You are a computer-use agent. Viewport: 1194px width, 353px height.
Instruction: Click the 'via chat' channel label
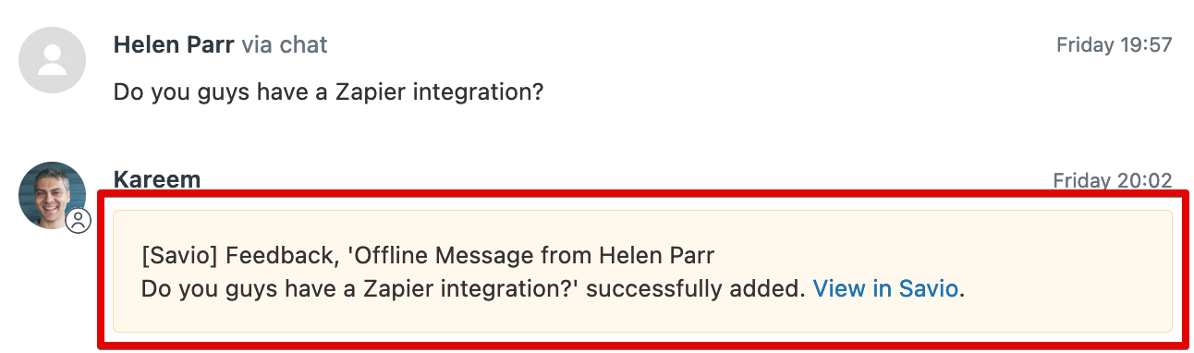pos(285,43)
